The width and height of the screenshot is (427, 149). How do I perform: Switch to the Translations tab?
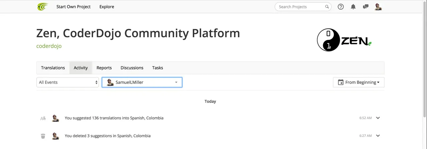coord(53,68)
